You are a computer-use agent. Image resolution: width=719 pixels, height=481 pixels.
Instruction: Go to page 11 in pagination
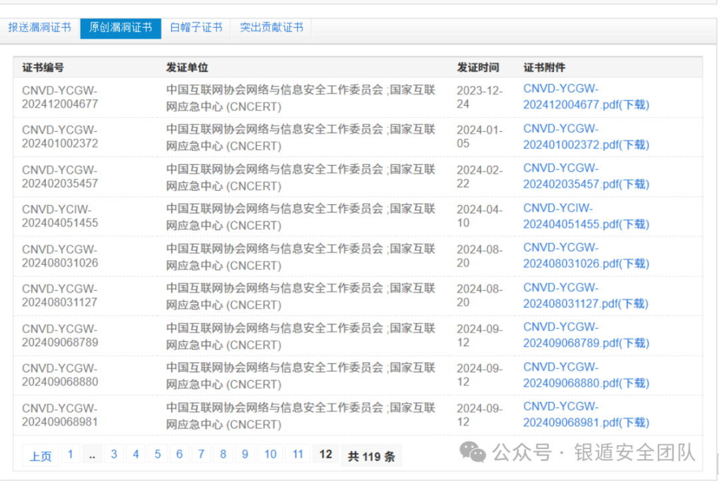coord(298,454)
